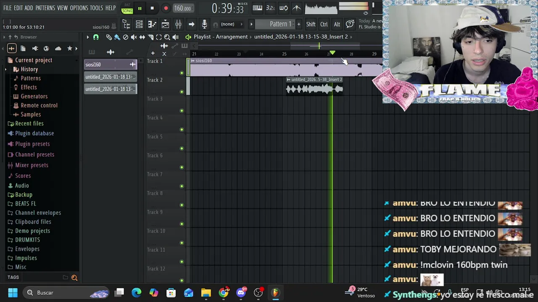538x302 pixels.
Task: Expand Patterns in browser
Action: (30, 78)
